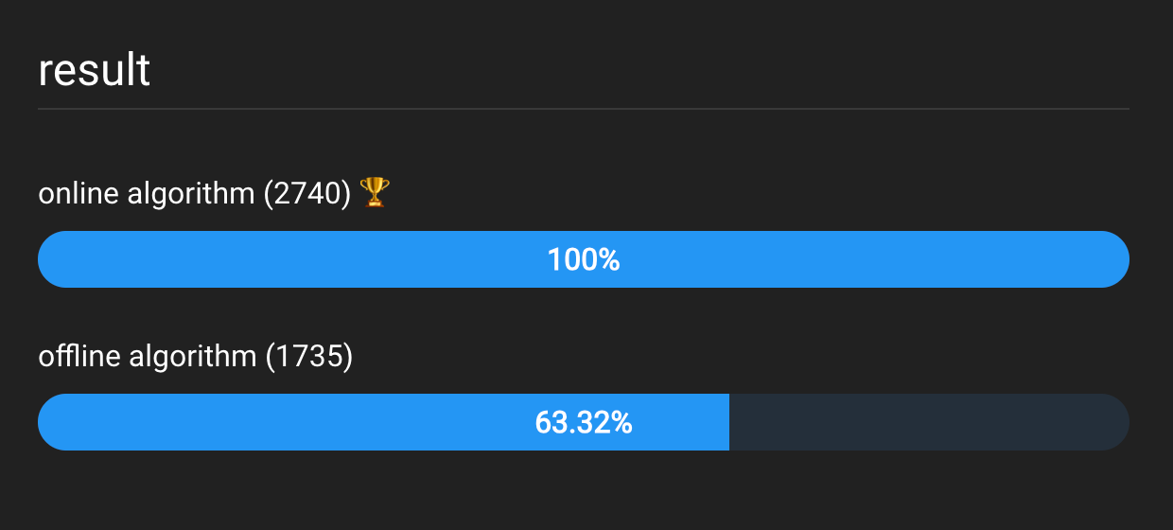Click the left rounded end of offline bar
The image size is (1173, 530).
click(53, 422)
